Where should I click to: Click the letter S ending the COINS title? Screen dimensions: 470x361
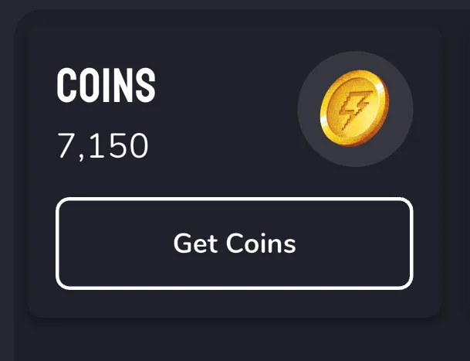(x=146, y=85)
